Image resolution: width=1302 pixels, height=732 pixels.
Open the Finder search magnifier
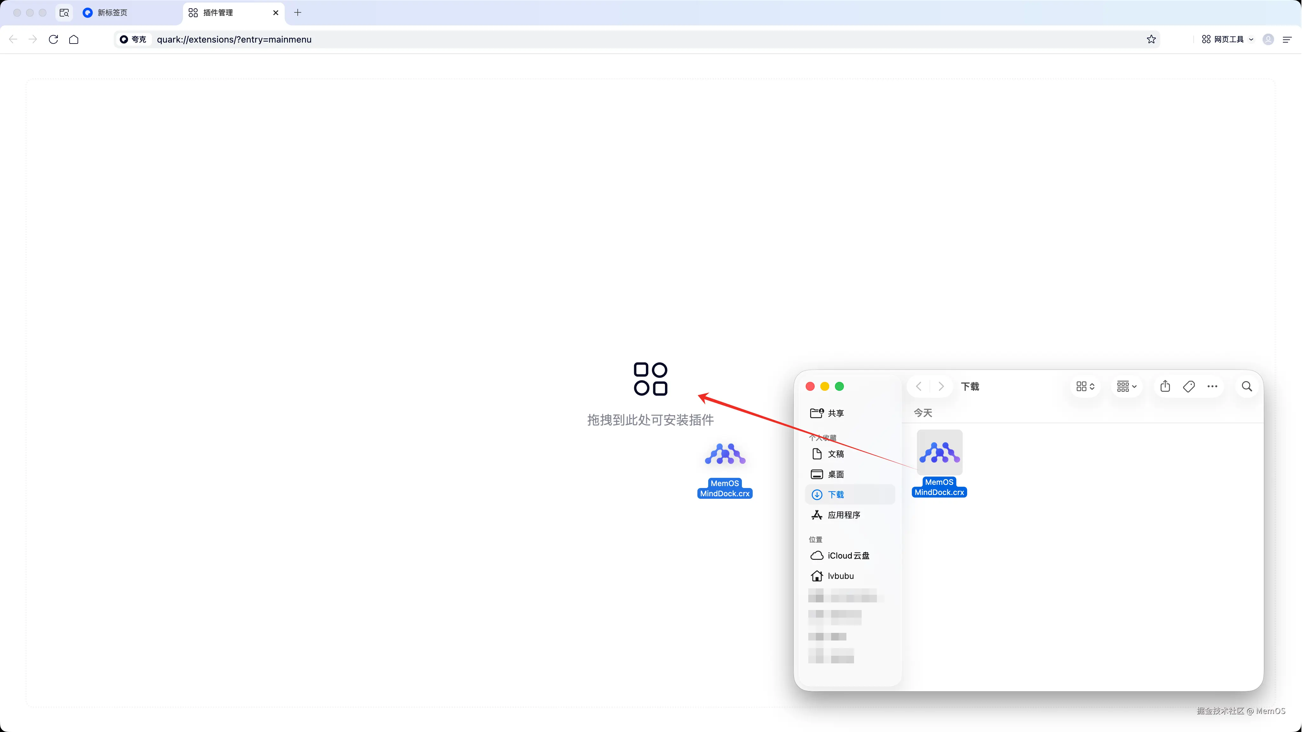point(1247,387)
